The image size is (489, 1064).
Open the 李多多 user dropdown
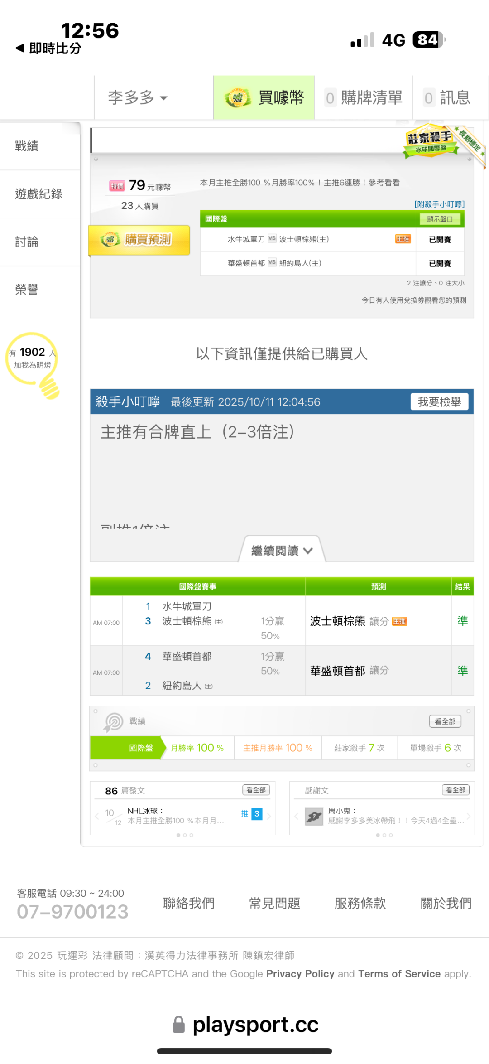pyautogui.click(x=138, y=97)
